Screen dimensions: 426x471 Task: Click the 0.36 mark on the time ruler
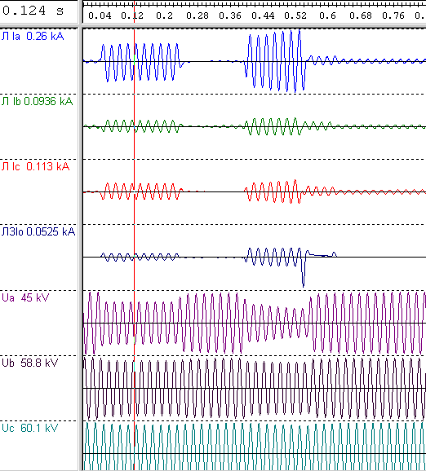[x=230, y=15]
